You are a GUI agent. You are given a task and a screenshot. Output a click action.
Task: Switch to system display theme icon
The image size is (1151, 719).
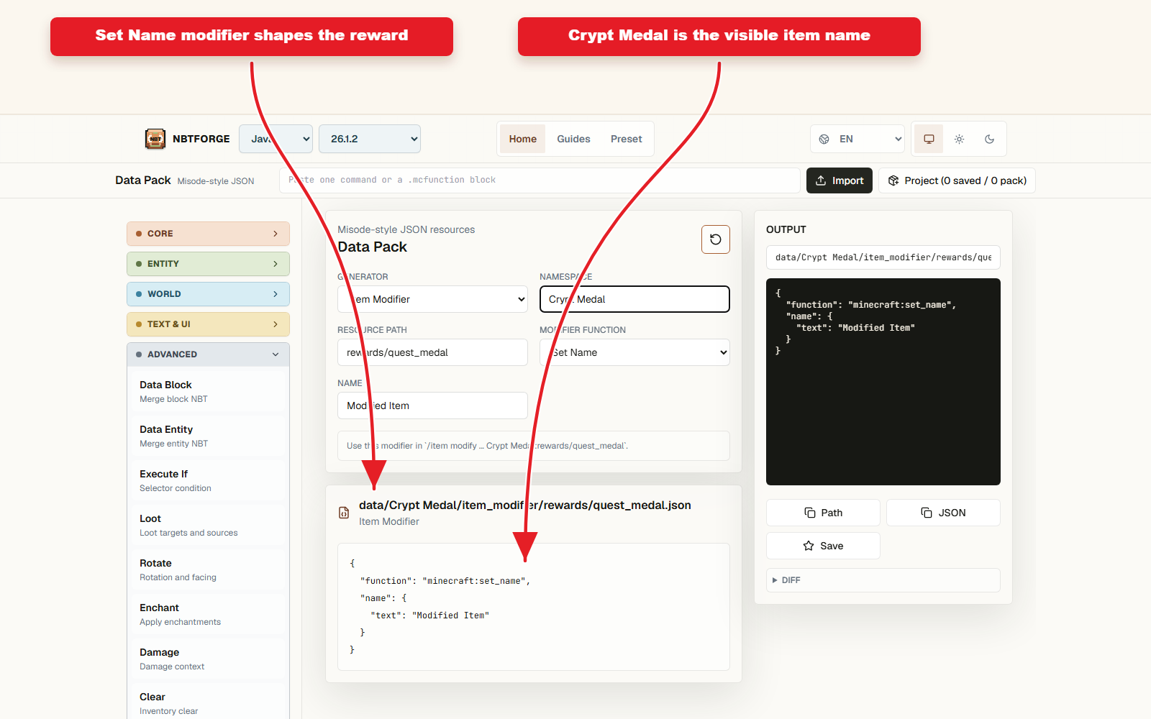tap(929, 139)
